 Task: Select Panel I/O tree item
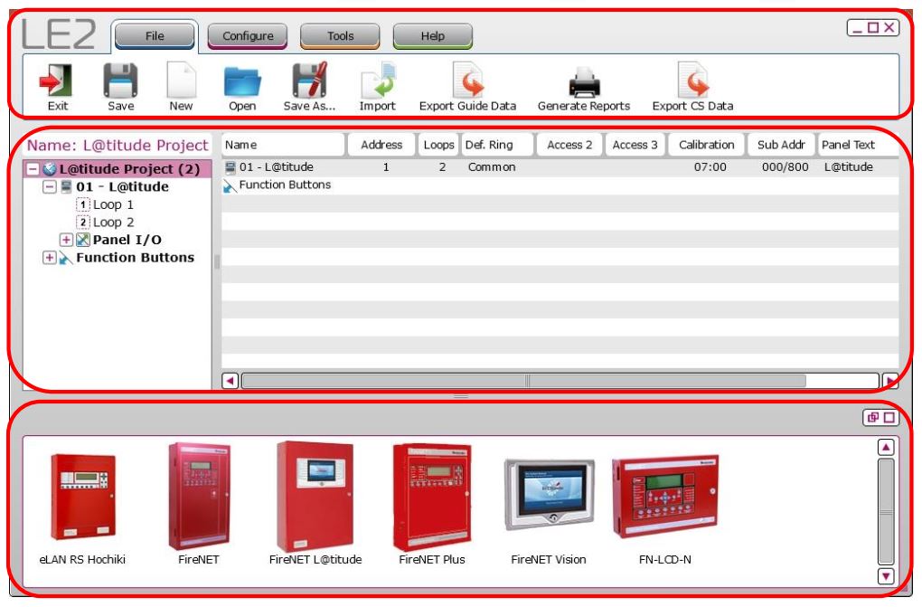coord(127,241)
